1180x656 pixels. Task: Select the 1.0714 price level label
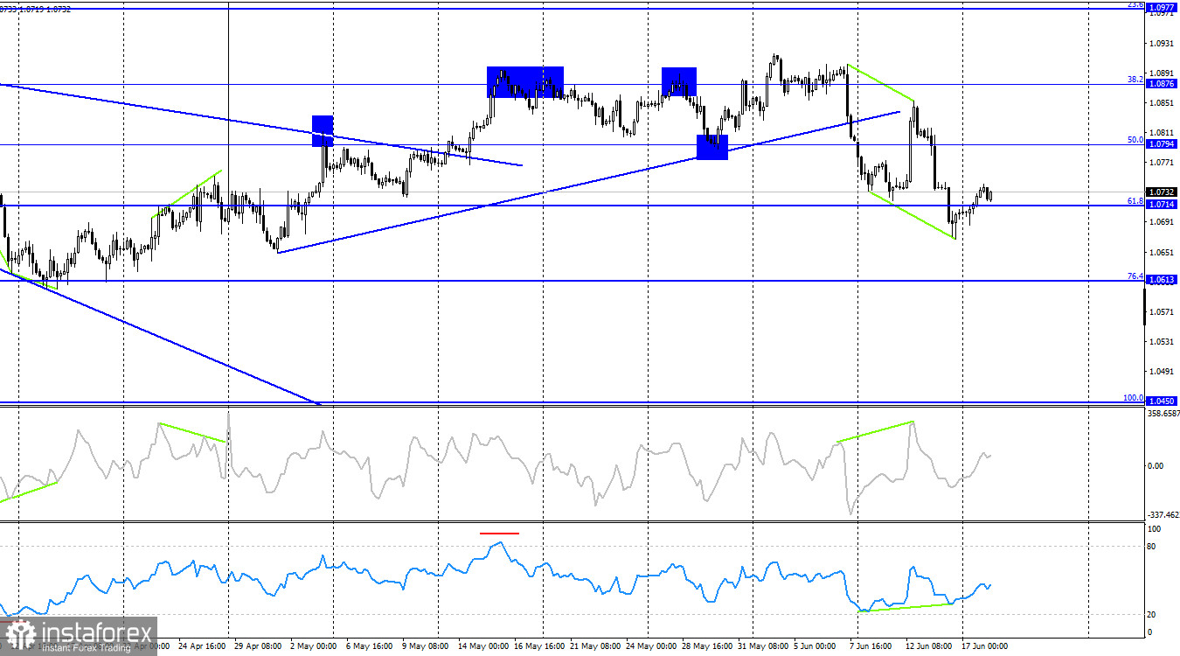coord(1161,205)
